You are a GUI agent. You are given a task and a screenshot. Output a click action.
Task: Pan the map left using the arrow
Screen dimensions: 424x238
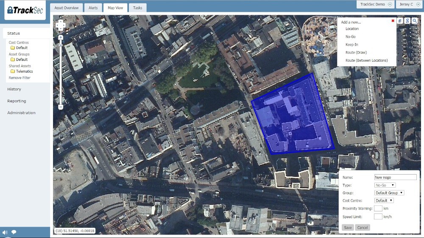point(57,26)
